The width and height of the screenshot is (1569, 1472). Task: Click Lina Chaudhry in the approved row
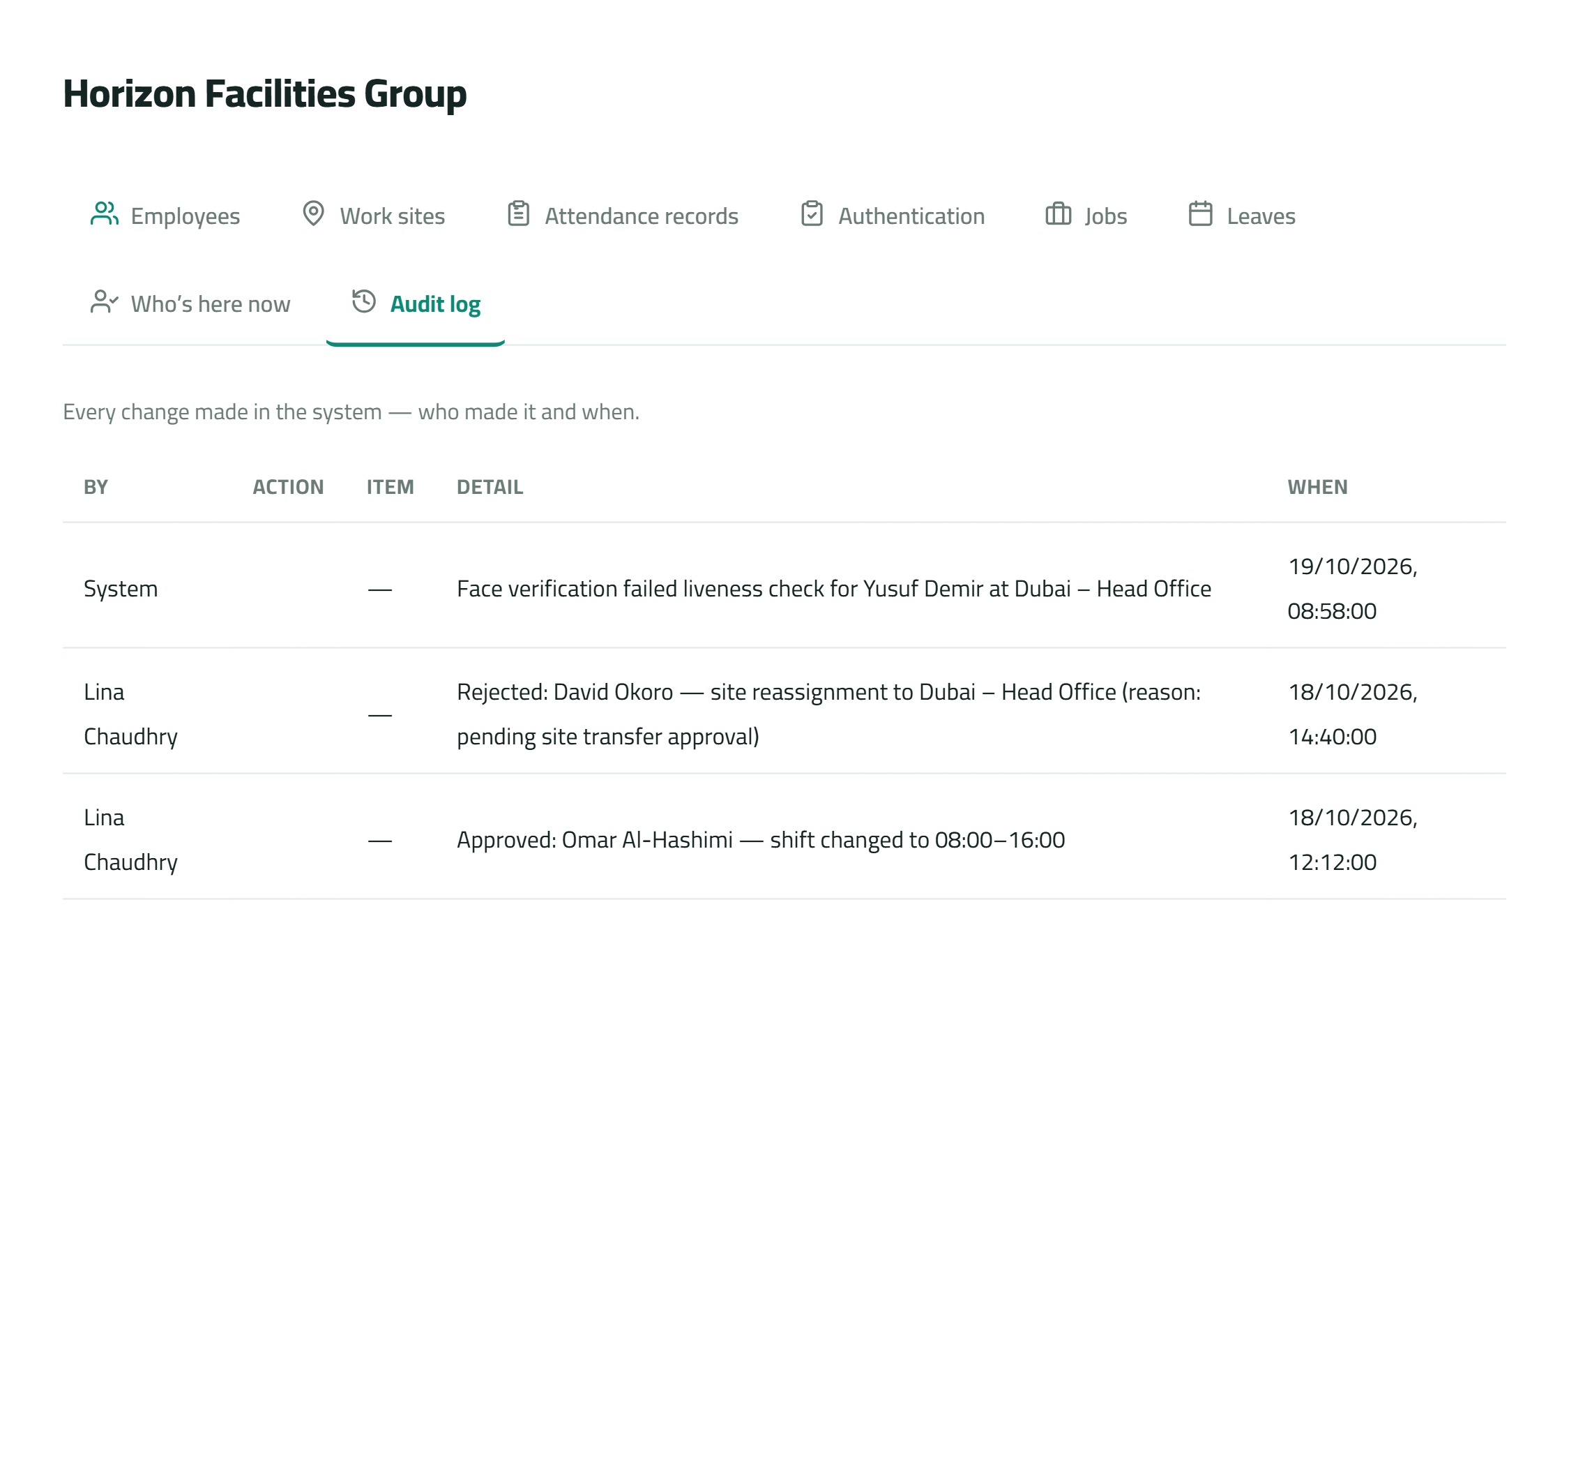pyautogui.click(x=131, y=840)
